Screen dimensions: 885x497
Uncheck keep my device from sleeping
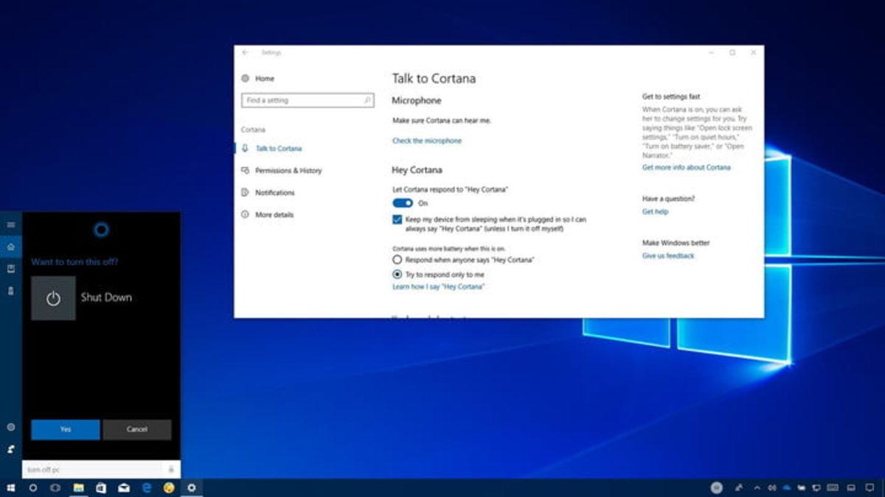pos(397,220)
